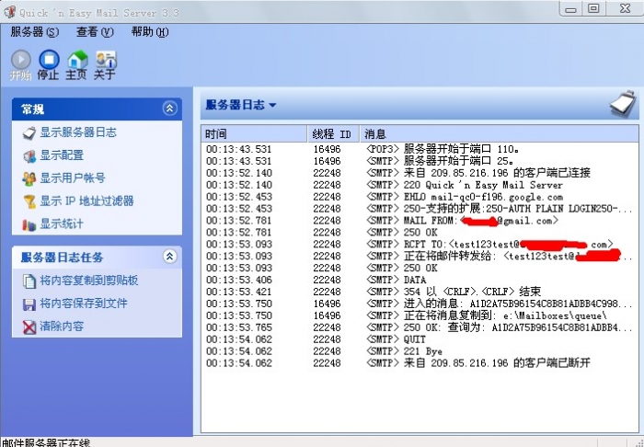Collapse the 常规 panel chevron
Viewport: 644px width, 447px height.
click(x=169, y=109)
